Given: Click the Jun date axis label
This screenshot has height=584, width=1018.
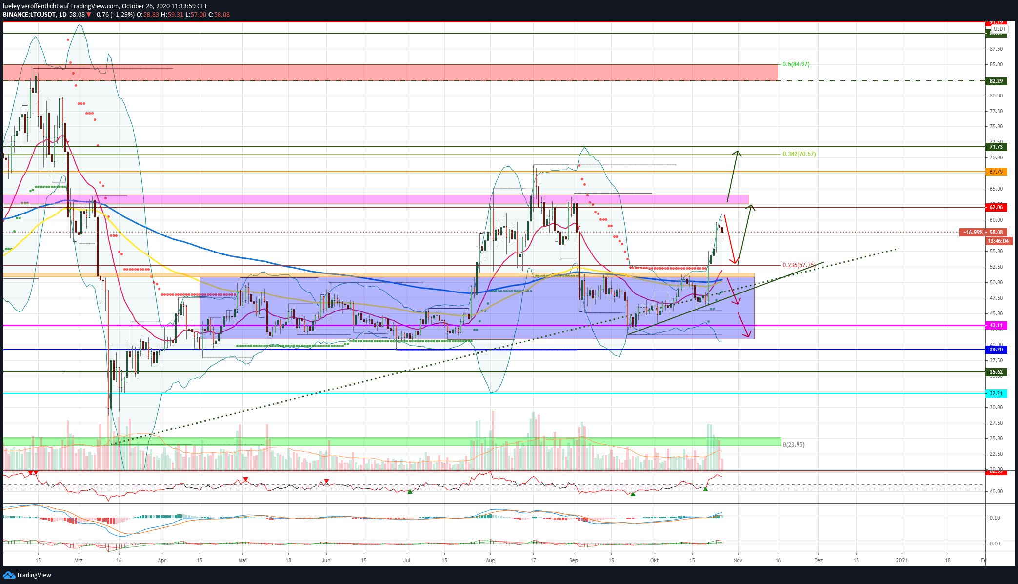Looking at the screenshot, I should (x=326, y=560).
